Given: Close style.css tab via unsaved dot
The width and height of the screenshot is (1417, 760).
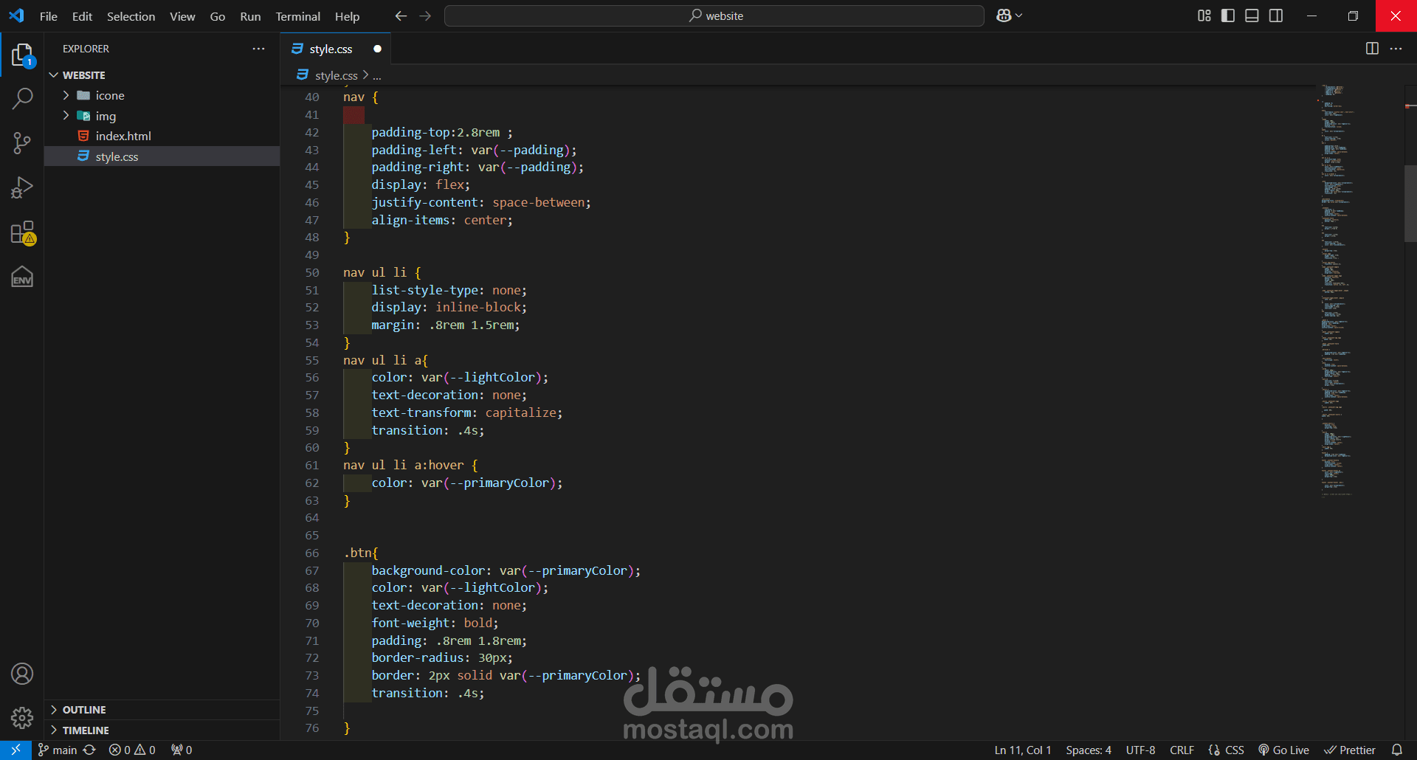Looking at the screenshot, I should 377,49.
